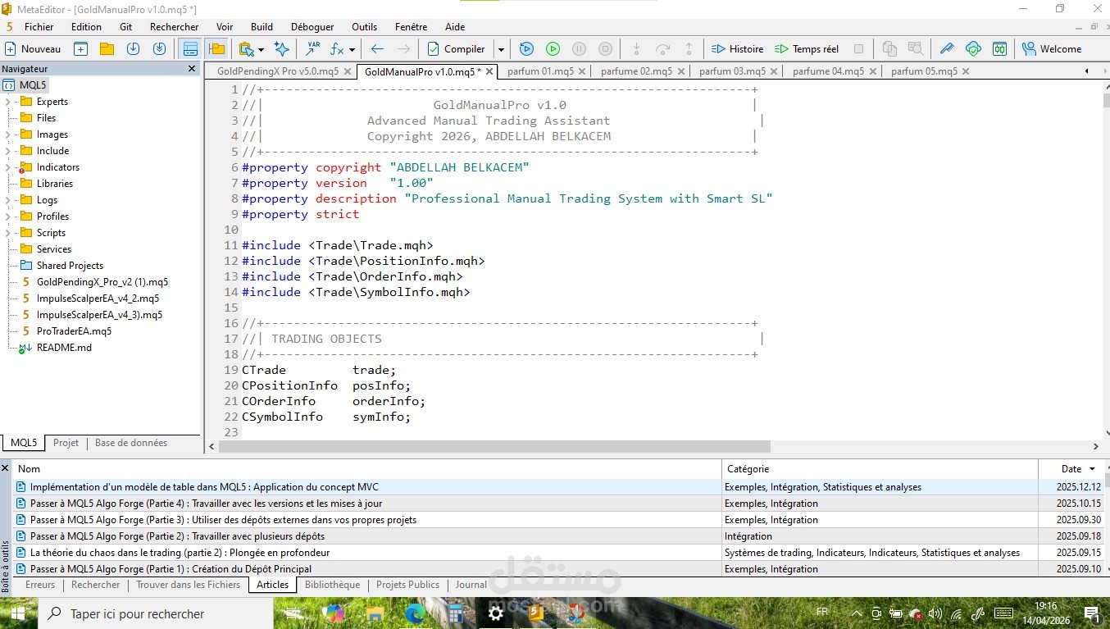
Task: Switch to Base de données tab
Action: tap(131, 443)
